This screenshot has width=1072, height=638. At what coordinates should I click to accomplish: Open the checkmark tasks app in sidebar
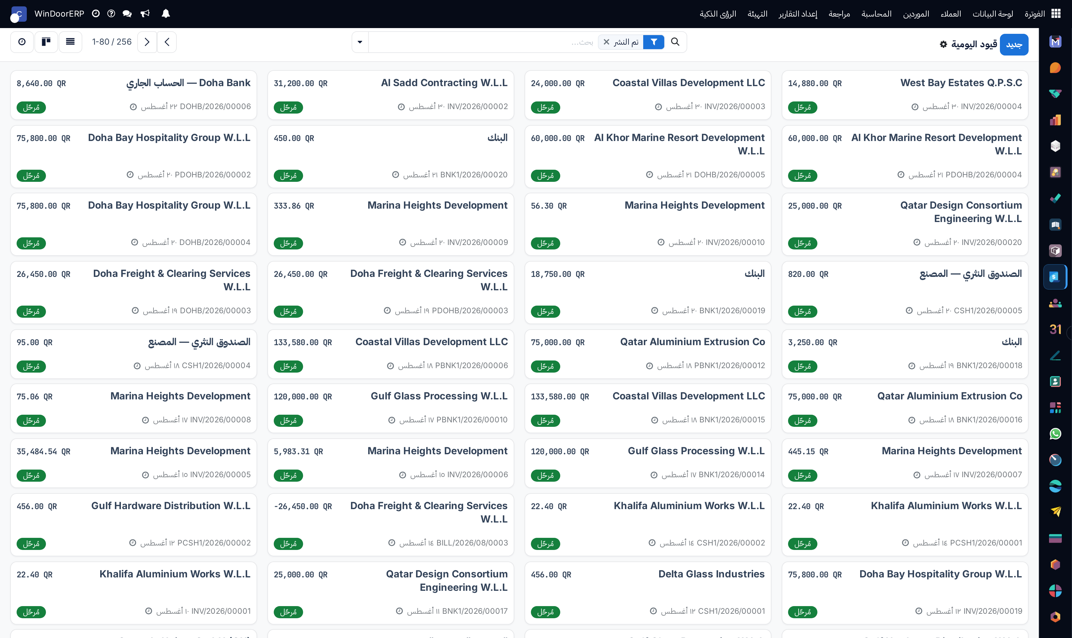1055,199
